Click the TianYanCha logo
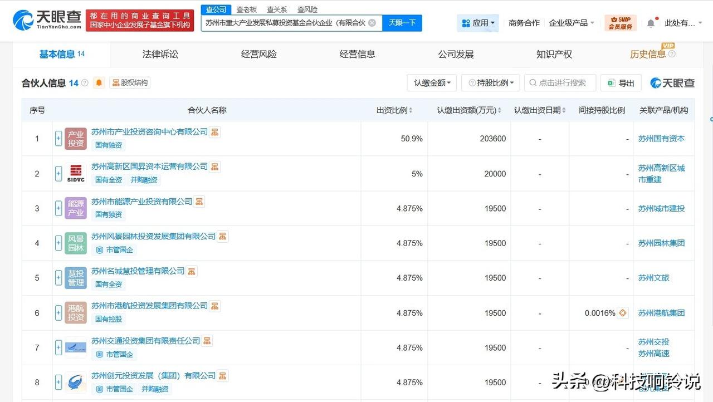The width and height of the screenshot is (713, 402). point(48,19)
